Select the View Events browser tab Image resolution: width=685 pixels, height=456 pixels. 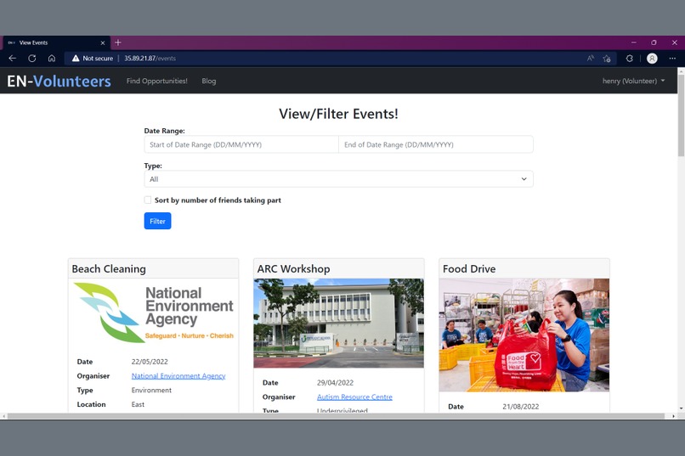(x=56, y=42)
